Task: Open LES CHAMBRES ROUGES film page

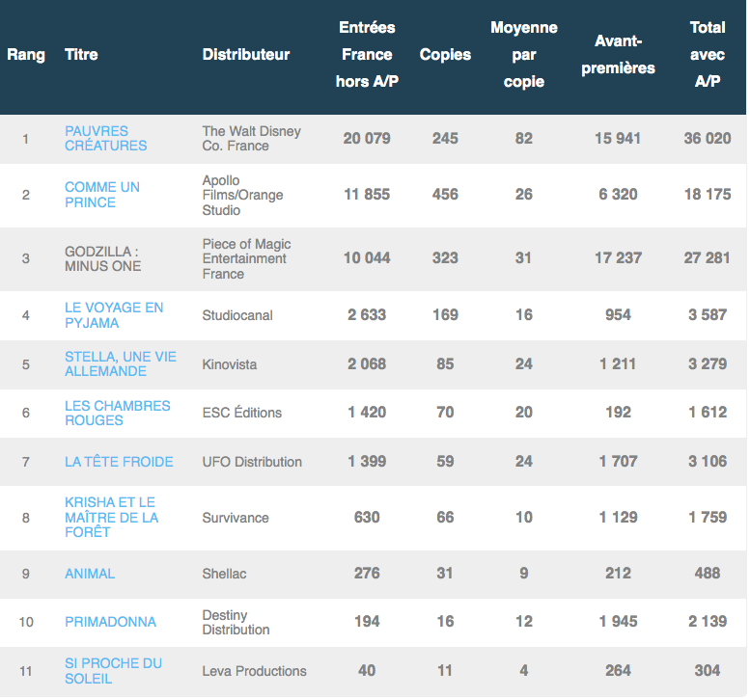Action: [x=117, y=413]
